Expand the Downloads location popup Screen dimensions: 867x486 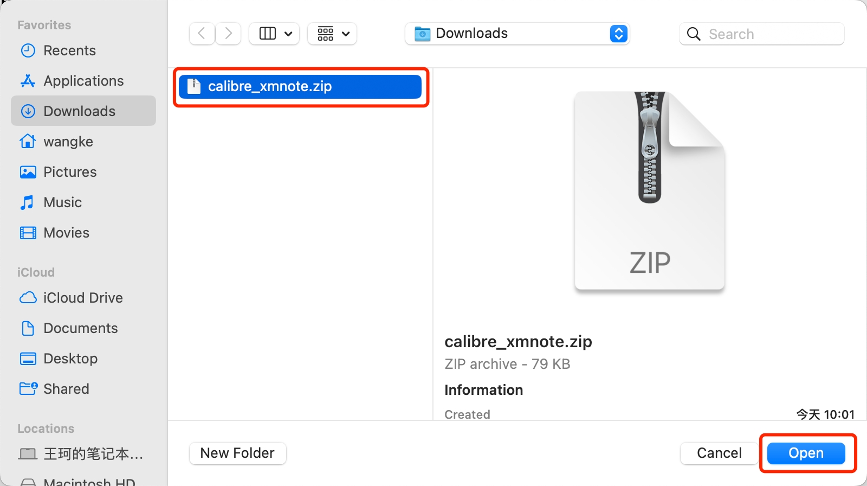(618, 34)
